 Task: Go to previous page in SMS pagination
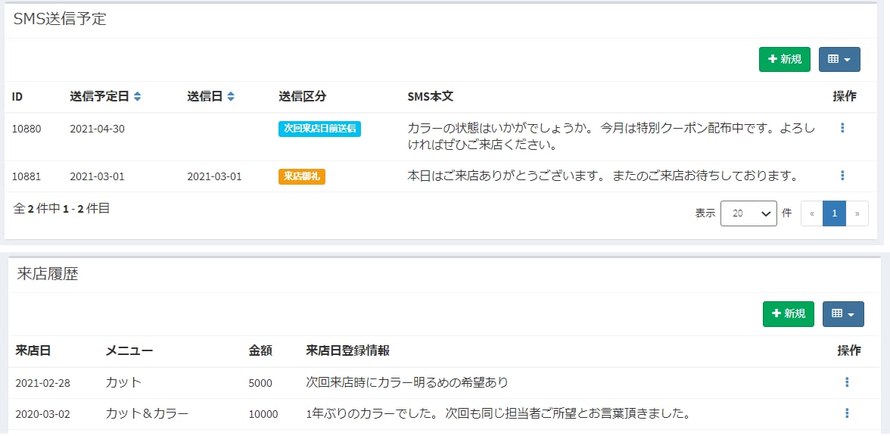811,213
